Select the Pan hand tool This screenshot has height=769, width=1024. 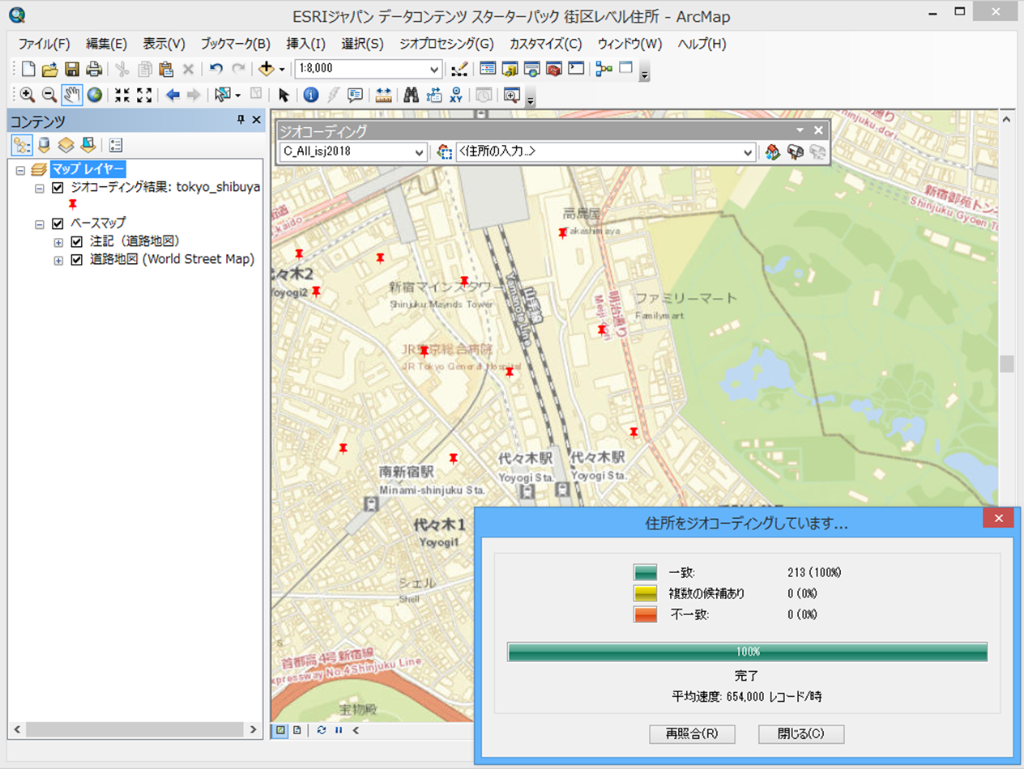72,95
